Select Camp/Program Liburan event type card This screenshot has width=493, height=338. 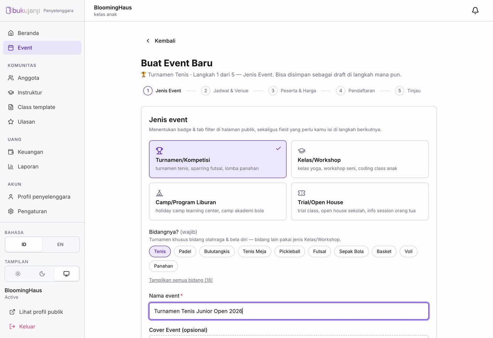tap(218, 202)
